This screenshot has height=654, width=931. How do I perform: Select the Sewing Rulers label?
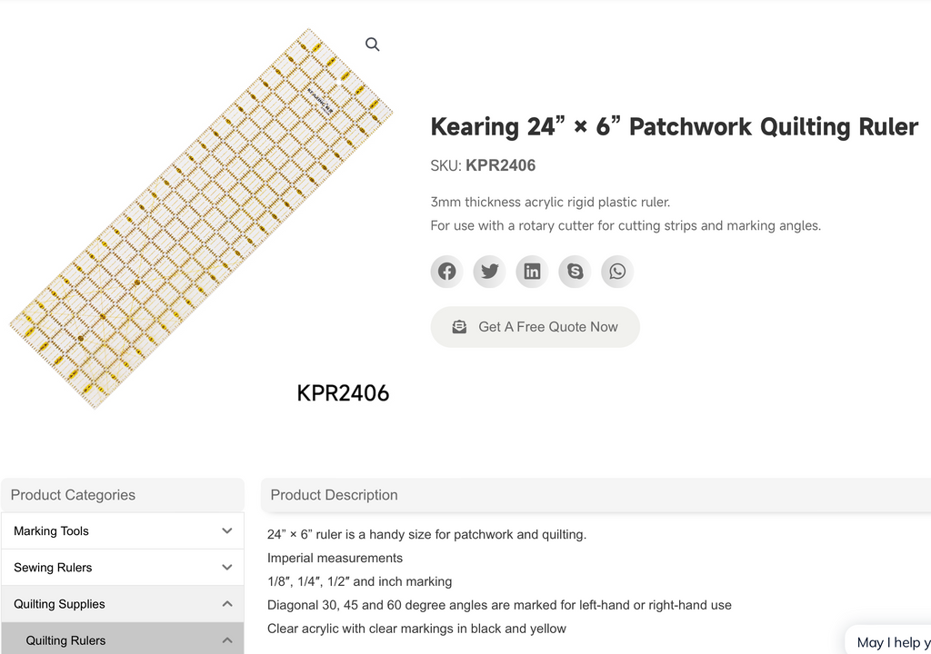[53, 567]
